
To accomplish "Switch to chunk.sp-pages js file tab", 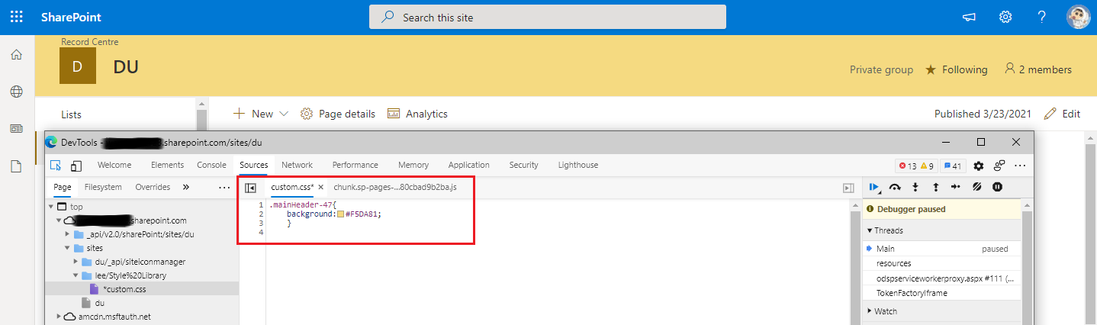I will pyautogui.click(x=394, y=187).
